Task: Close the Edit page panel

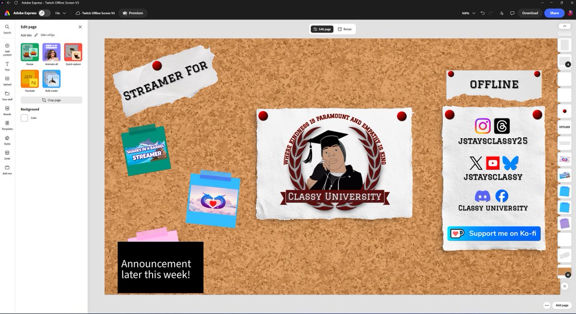Action: tap(80, 27)
